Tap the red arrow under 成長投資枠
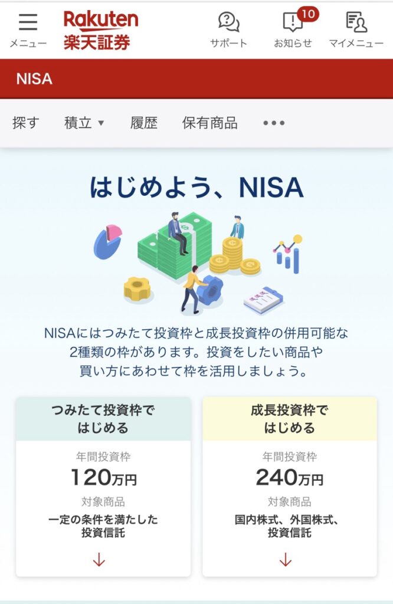The height and width of the screenshot is (604, 393). coord(286,560)
